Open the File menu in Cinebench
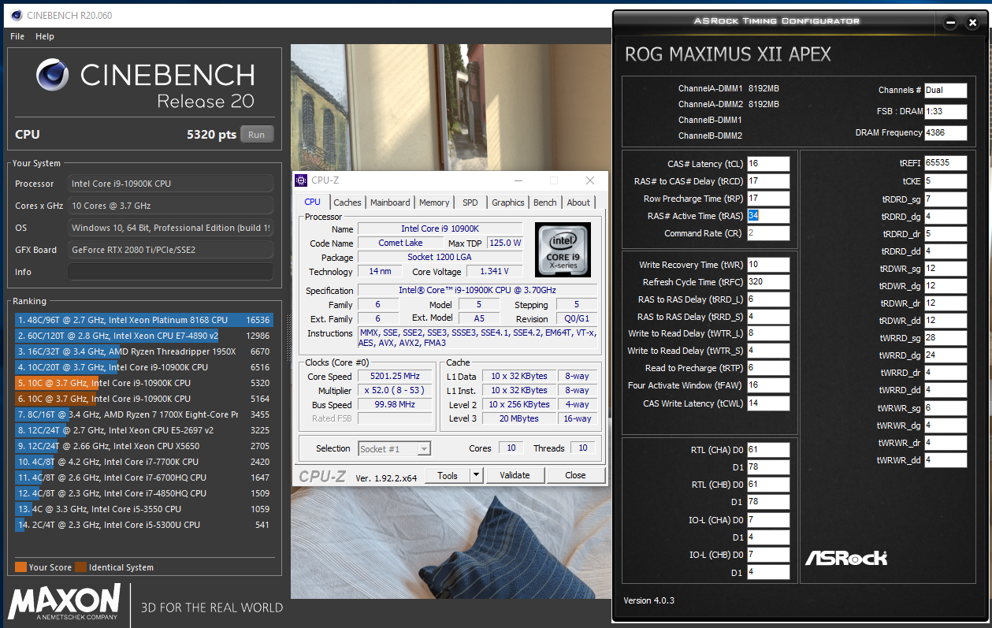 [17, 36]
